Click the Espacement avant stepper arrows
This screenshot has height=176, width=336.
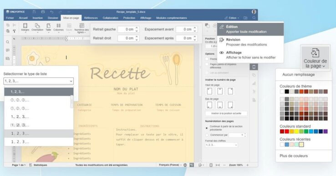tap(195, 29)
